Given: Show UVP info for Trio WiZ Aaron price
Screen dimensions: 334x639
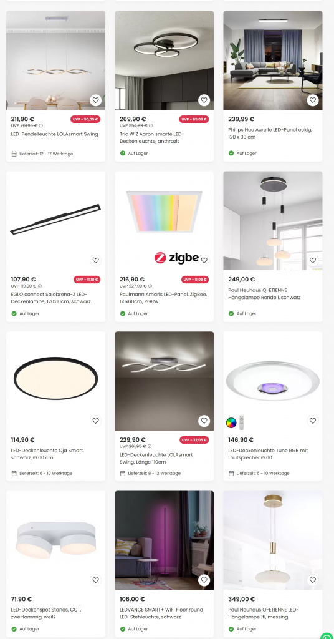Looking at the screenshot, I should (151, 125).
